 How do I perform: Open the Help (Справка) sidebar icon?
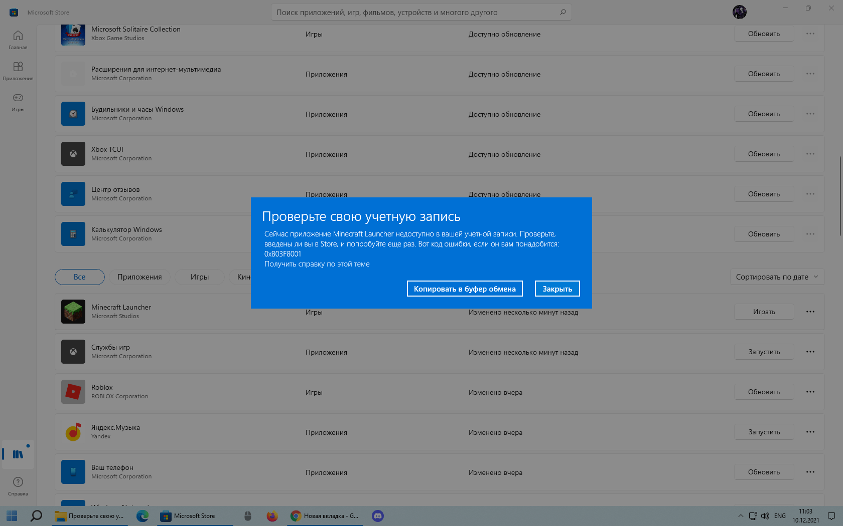tap(18, 486)
